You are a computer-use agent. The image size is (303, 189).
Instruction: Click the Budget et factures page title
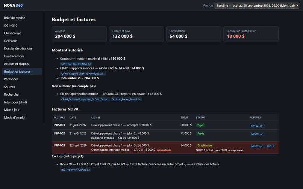click(x=74, y=19)
